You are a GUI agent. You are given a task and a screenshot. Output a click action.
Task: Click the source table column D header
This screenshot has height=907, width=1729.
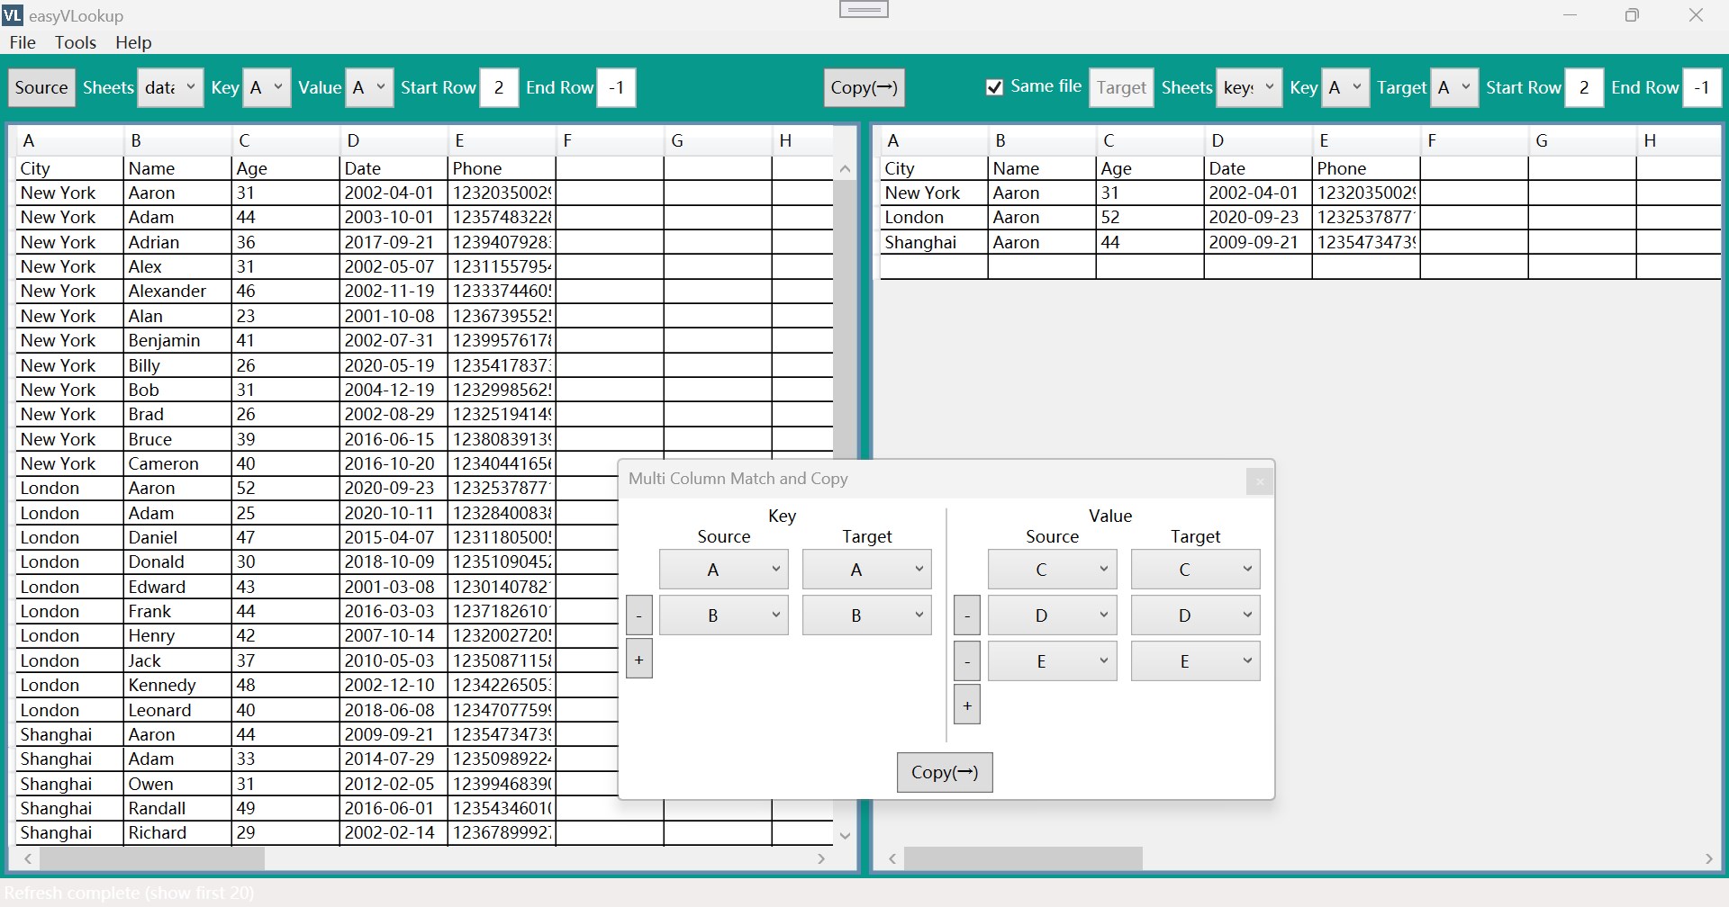pyautogui.click(x=394, y=140)
